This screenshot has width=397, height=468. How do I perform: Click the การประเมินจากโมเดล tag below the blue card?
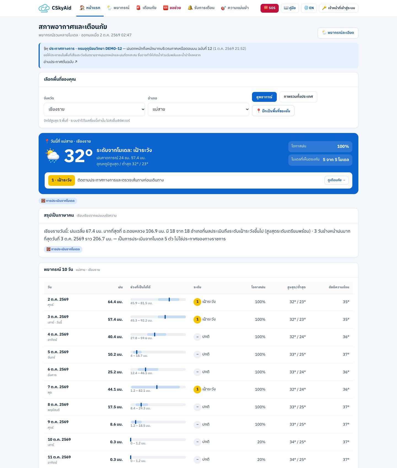point(58,201)
